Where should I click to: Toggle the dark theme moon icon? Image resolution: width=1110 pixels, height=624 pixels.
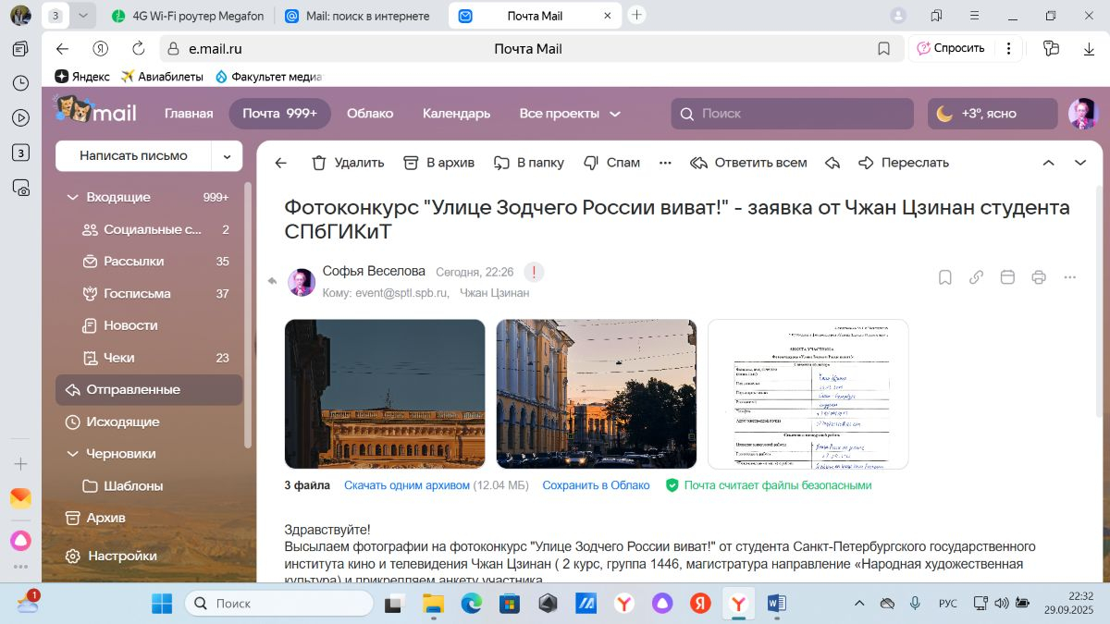click(944, 114)
